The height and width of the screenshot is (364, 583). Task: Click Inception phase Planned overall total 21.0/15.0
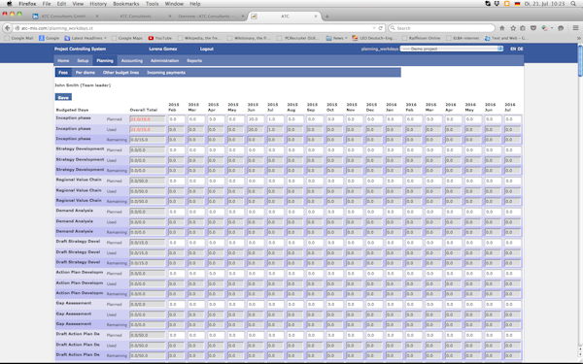148,119
